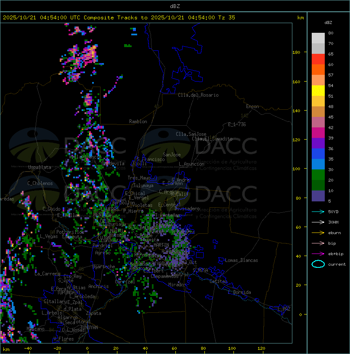Image resolution: width=350 pixels, height=354 pixels.
Task: Click the 'Tz 35' value in header
Action: (x=227, y=18)
